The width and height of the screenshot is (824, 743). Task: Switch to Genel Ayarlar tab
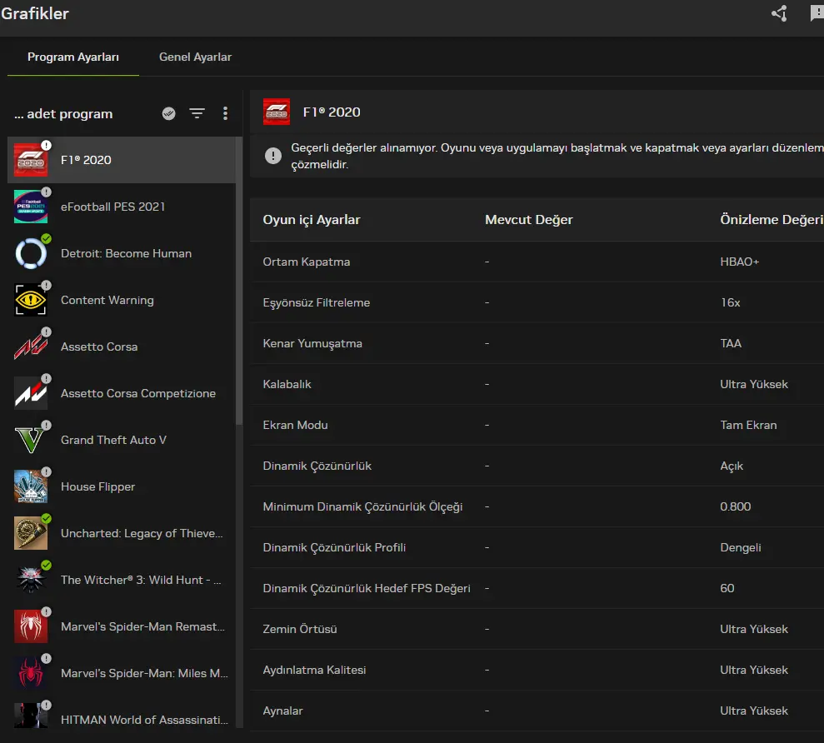(x=195, y=57)
